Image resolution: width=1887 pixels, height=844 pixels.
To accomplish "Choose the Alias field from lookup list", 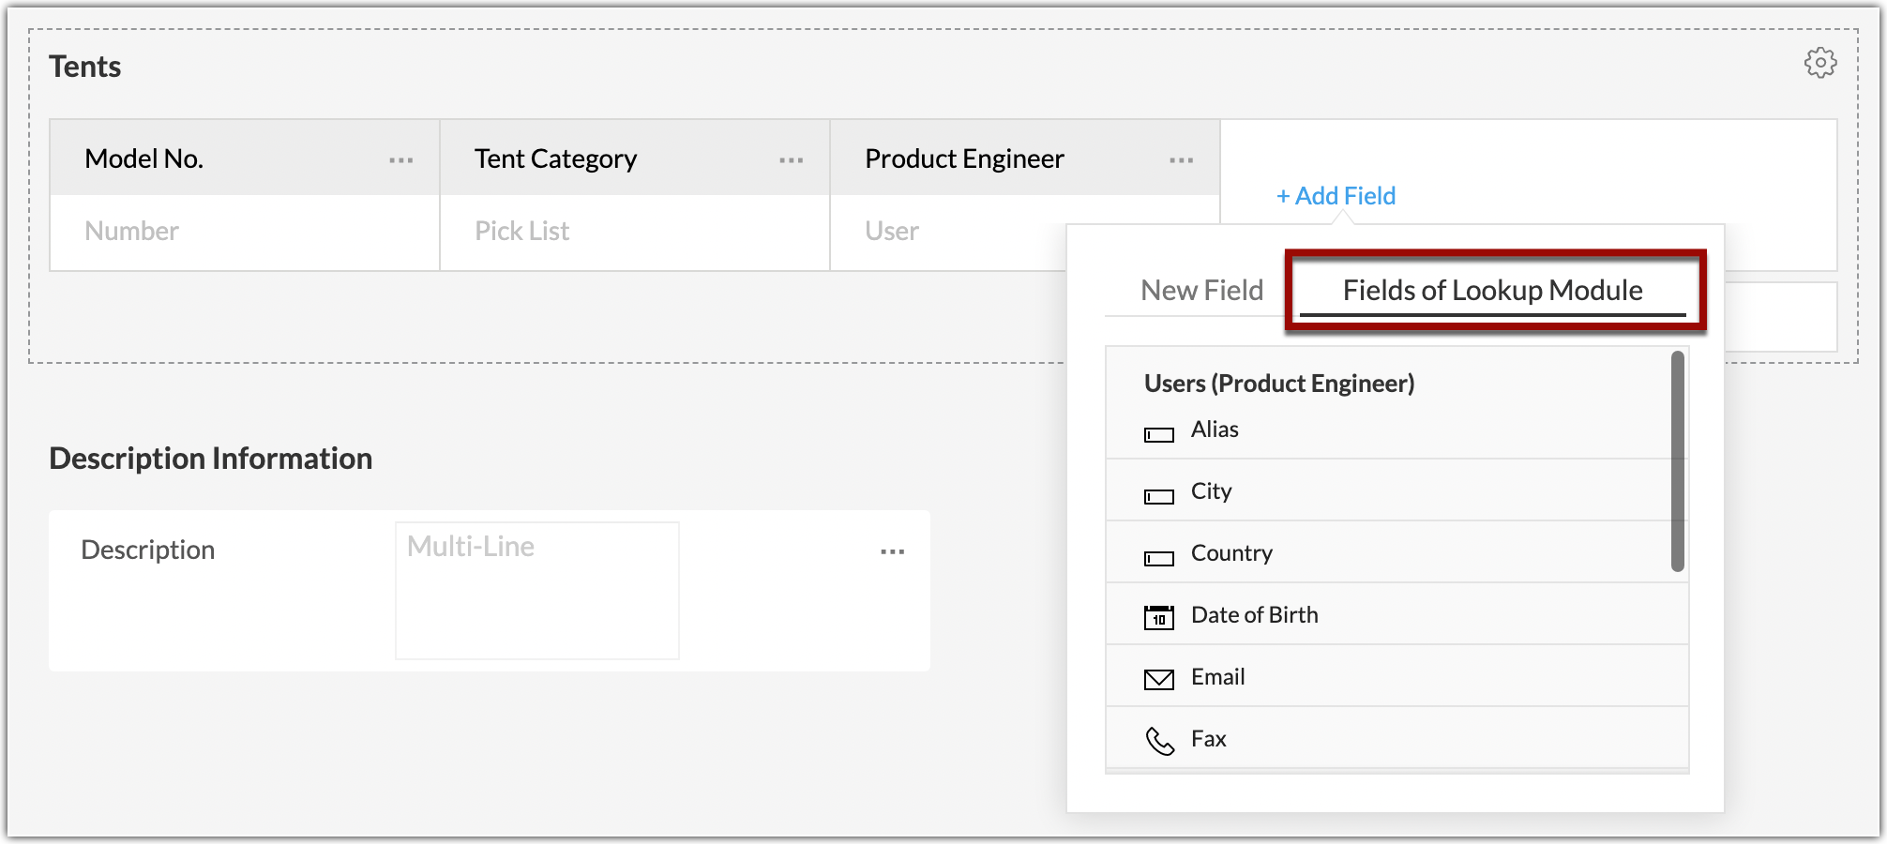I will tap(1215, 430).
